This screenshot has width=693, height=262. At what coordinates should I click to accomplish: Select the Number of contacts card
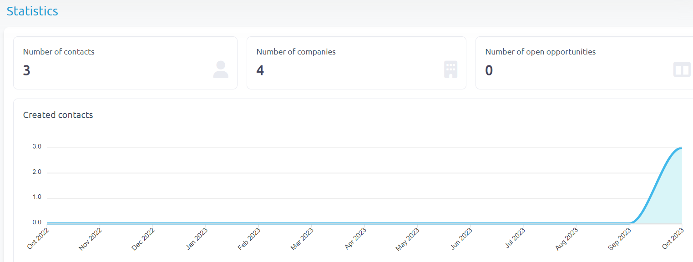click(125, 63)
